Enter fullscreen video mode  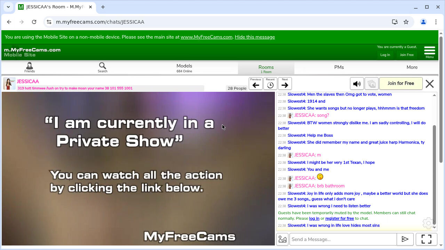pos(426,239)
